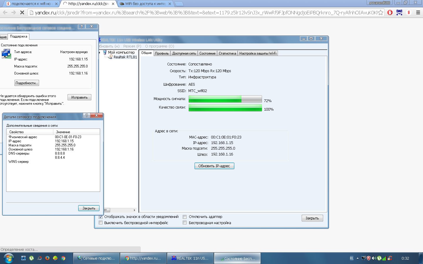This screenshot has width=423, height=264.
Task: Click the clock showing 0:32
Action: 405,258
